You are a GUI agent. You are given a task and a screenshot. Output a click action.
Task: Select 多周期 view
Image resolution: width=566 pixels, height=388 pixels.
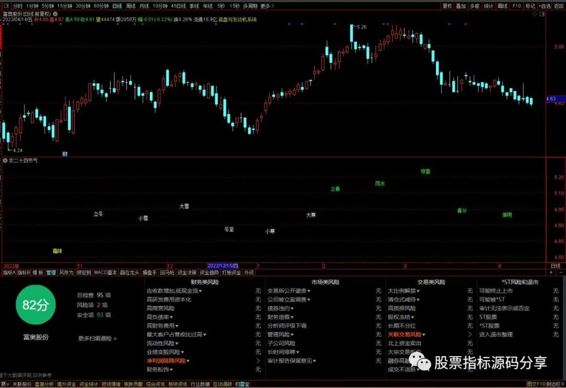(250, 6)
